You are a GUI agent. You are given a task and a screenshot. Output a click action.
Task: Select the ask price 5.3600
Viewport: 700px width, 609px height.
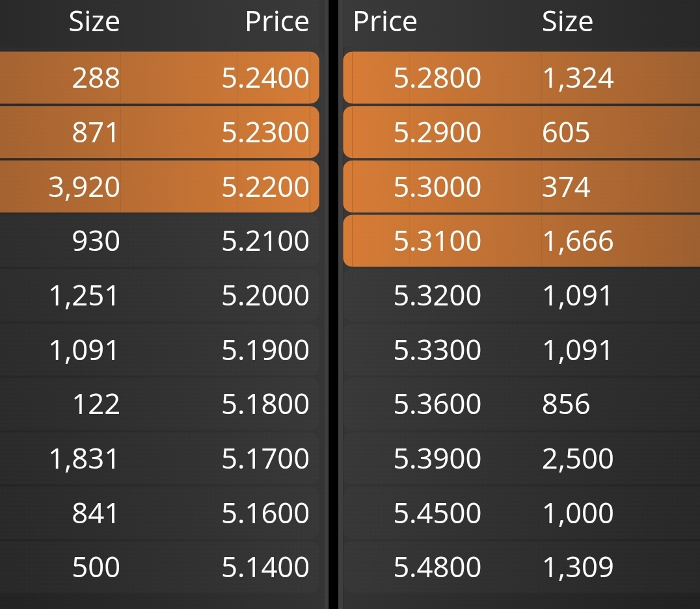click(x=437, y=405)
